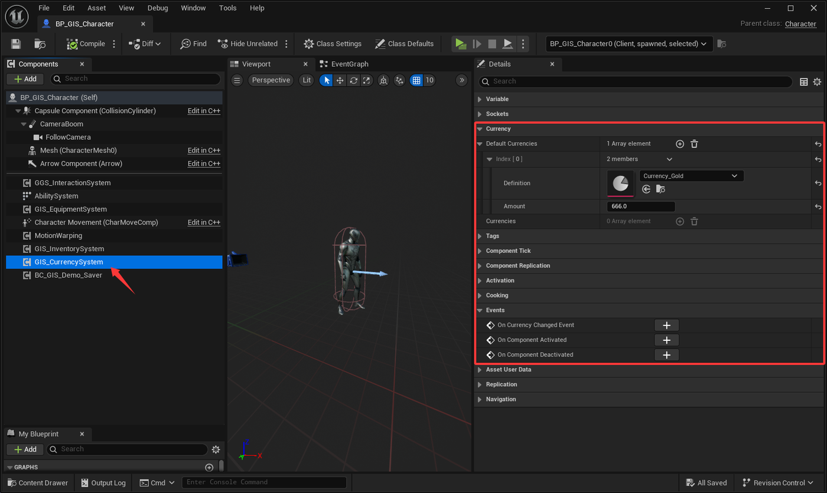Open Details panel settings gear
This screenshot has width=827, height=493.
pos(817,82)
